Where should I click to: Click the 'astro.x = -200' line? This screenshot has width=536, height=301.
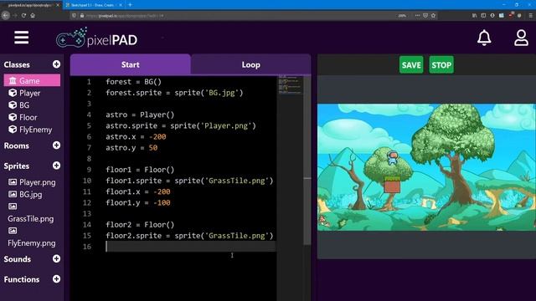(136, 136)
